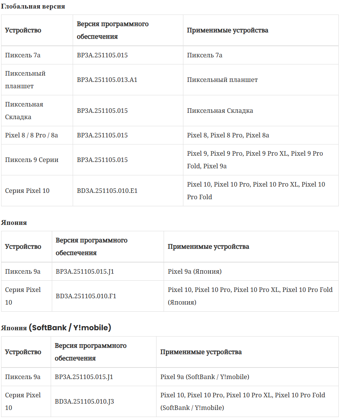Click "Пиксельная Складка" in the applicable devices column
Image resolution: width=341 pixels, height=420 pixels.
click(220, 111)
